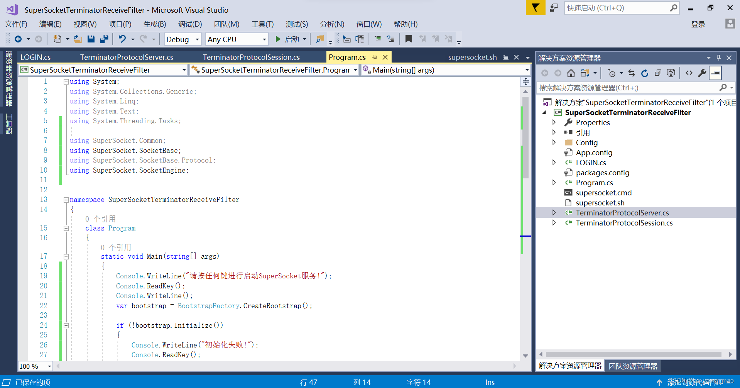740x388 pixels.
Task: Select App.config in Solution Explorer
Action: 594,152
